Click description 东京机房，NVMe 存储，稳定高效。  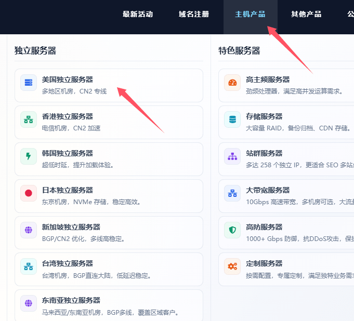pyautogui.click(x=91, y=202)
